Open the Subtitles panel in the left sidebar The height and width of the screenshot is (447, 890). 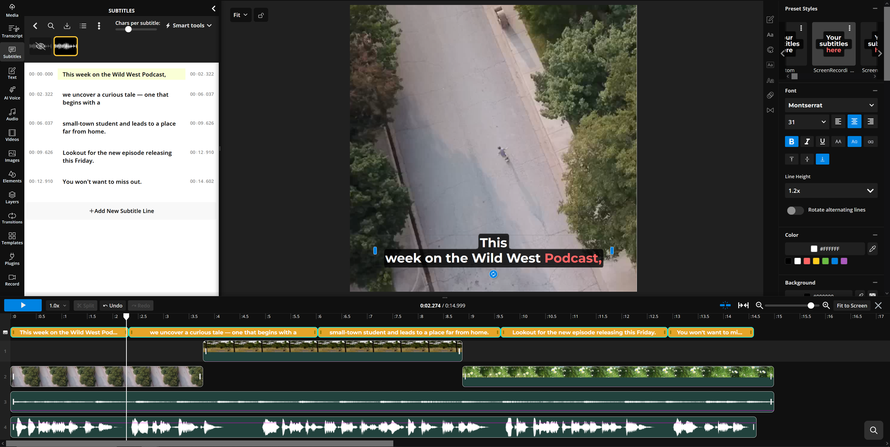12,51
